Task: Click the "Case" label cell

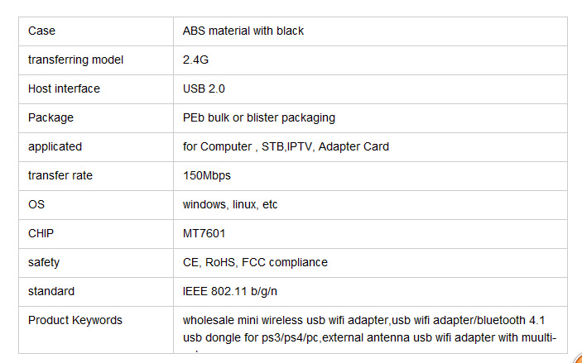Action: click(x=41, y=31)
